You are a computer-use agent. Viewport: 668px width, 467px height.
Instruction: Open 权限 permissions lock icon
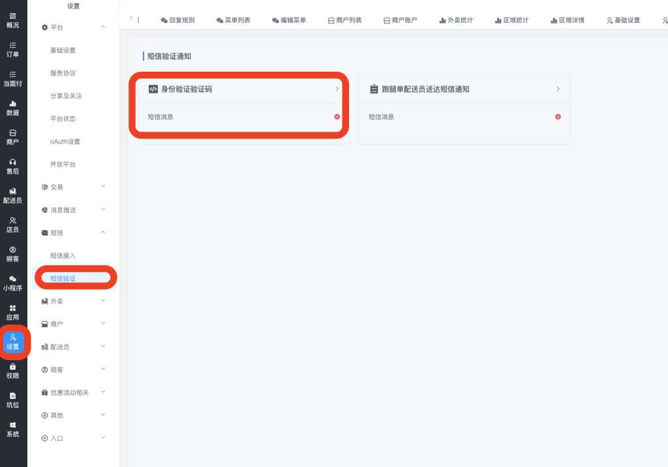pos(12,370)
